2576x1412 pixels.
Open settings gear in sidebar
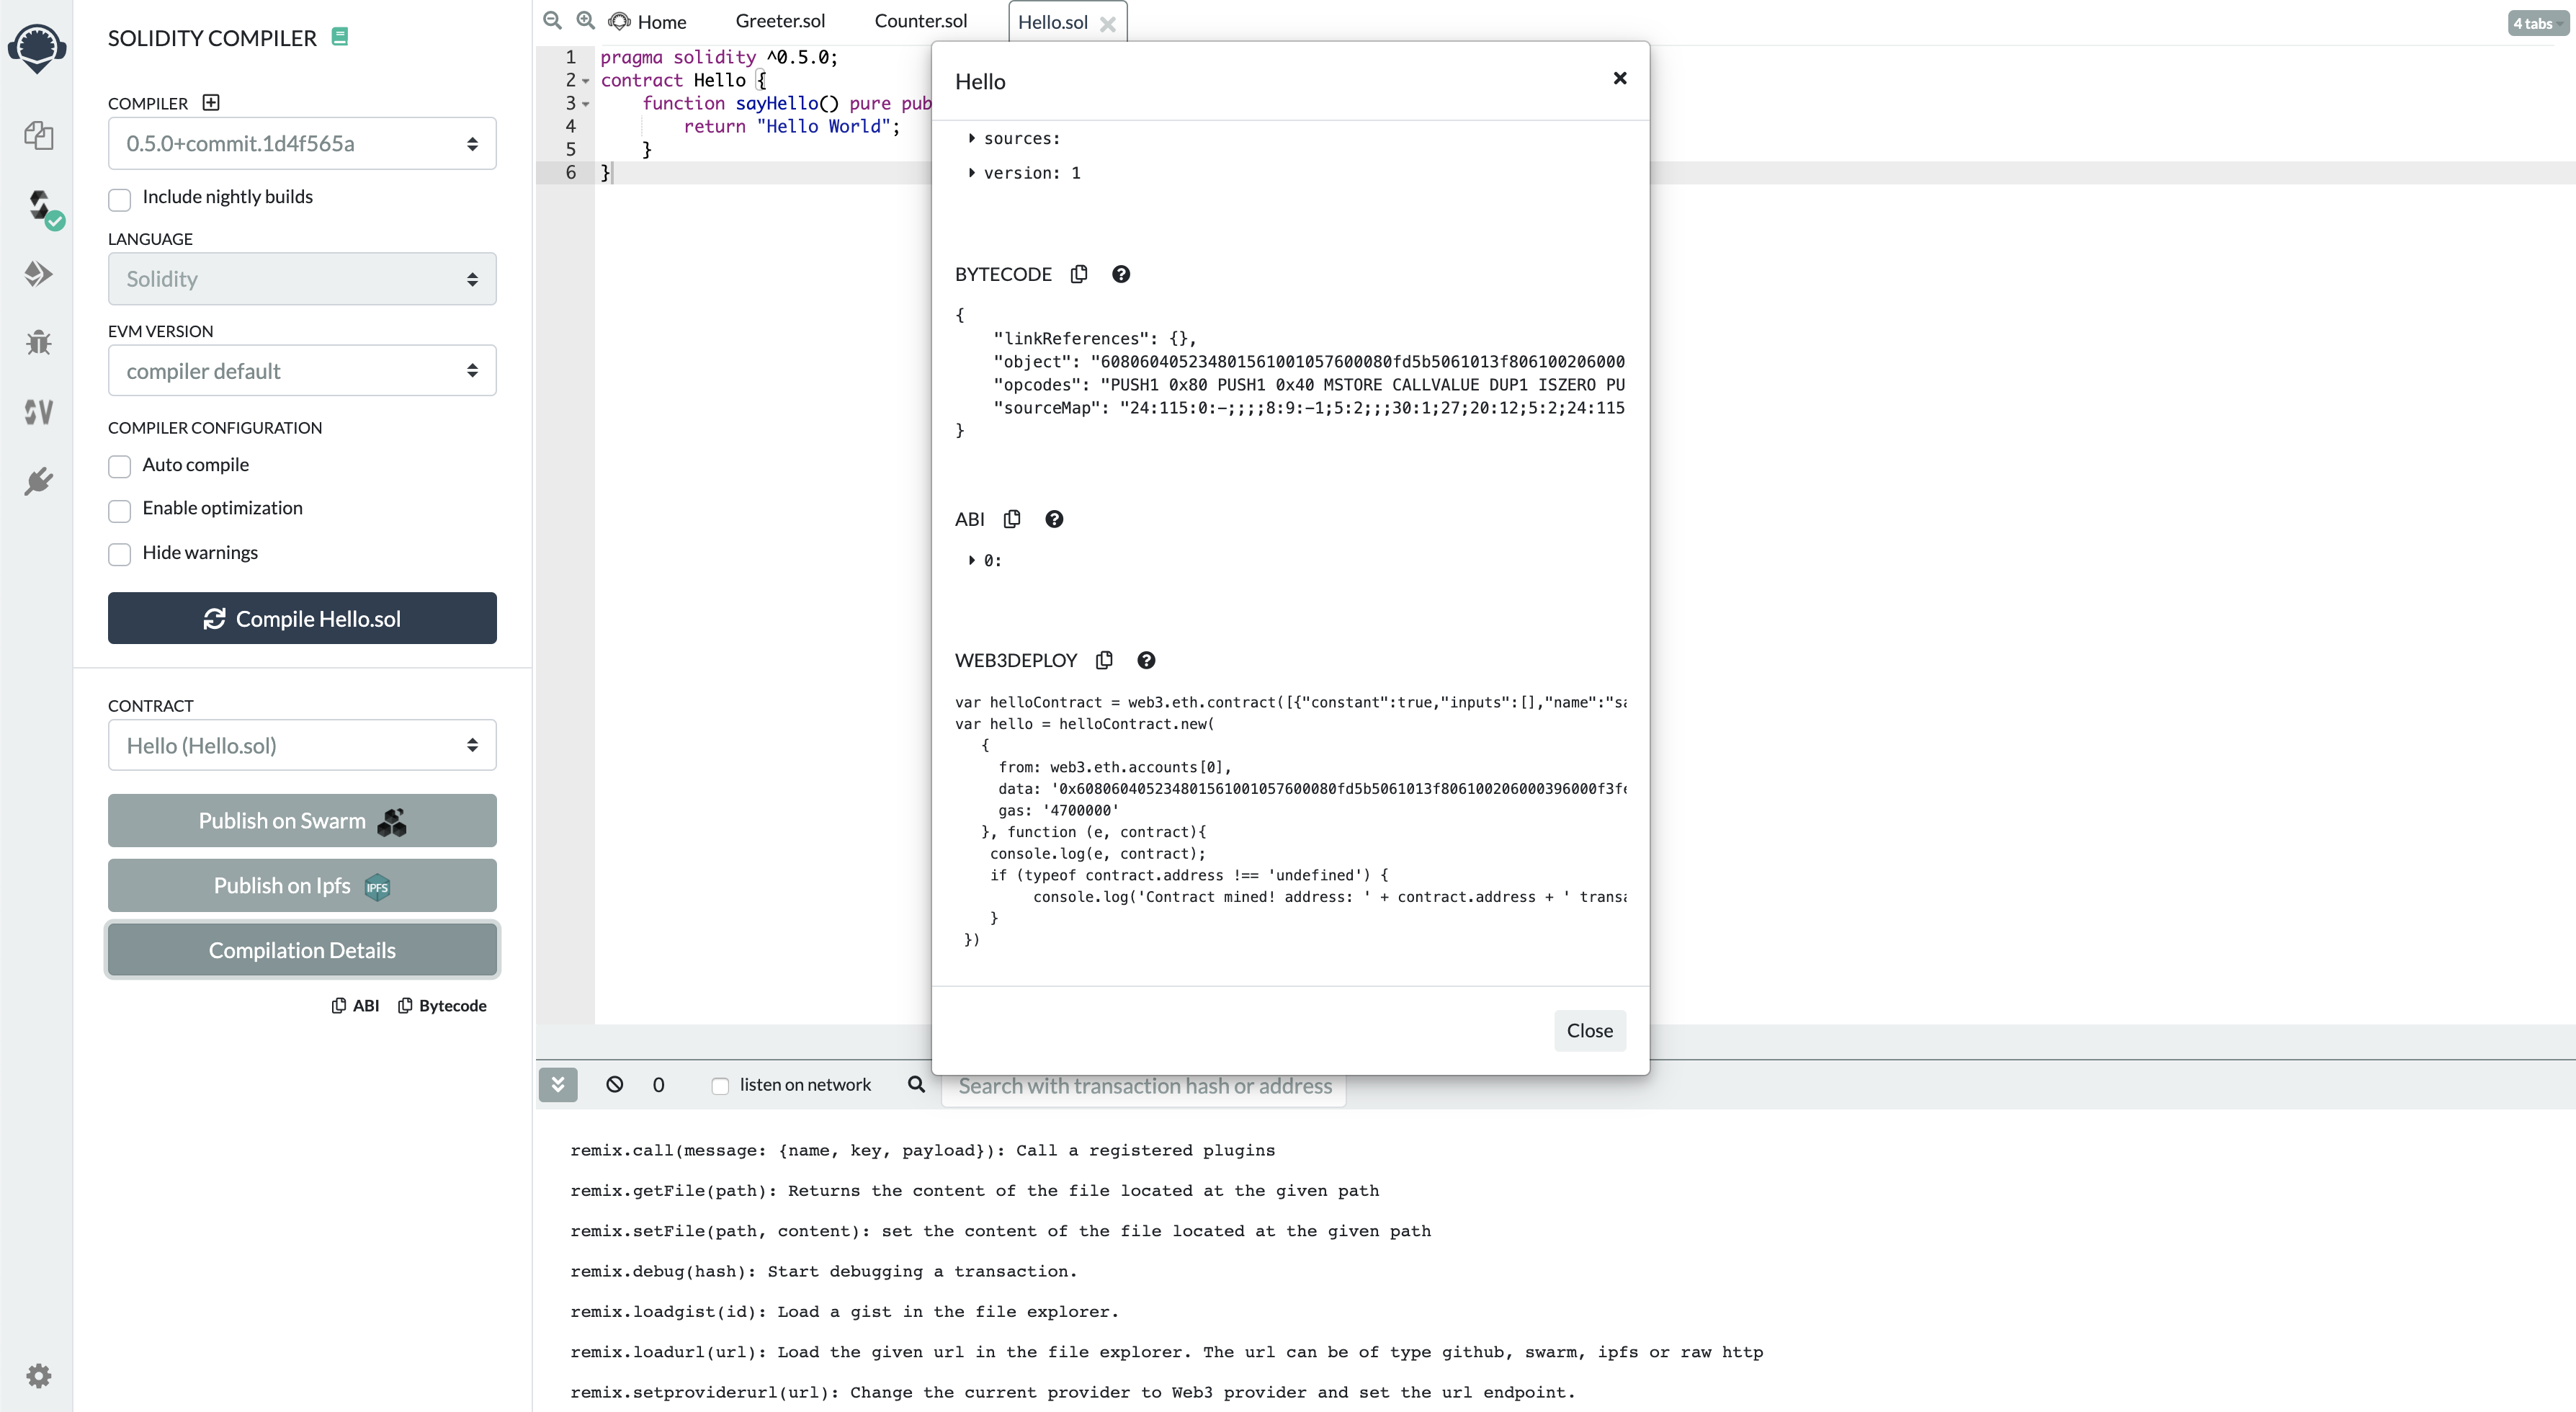tap(38, 1376)
